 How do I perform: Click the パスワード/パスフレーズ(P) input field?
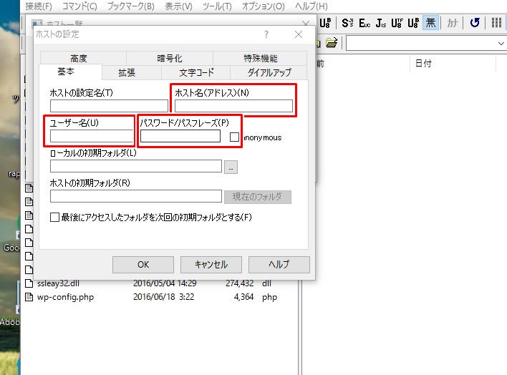click(x=180, y=136)
